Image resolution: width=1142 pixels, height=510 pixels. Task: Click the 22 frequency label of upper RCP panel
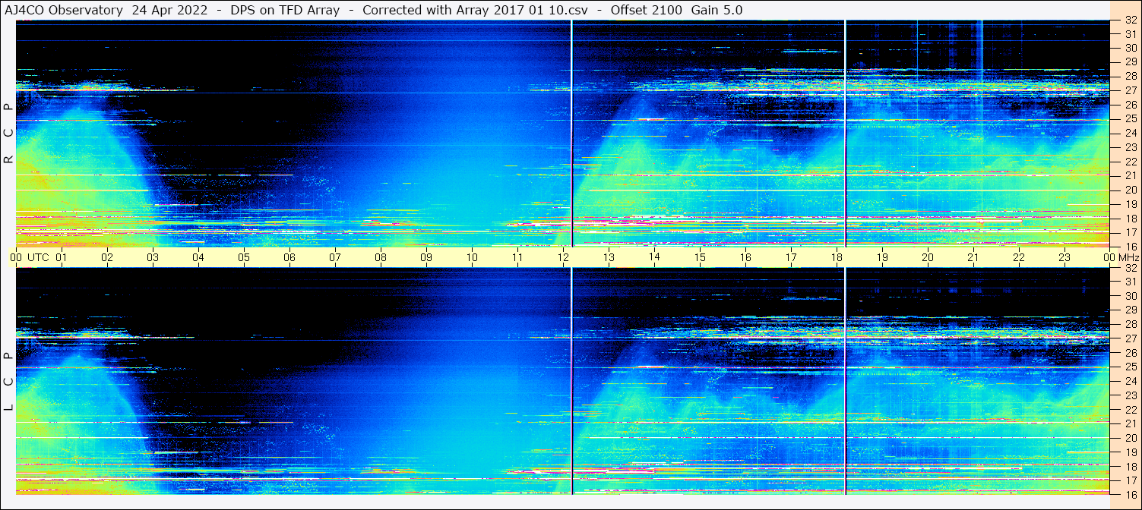pos(1131,162)
